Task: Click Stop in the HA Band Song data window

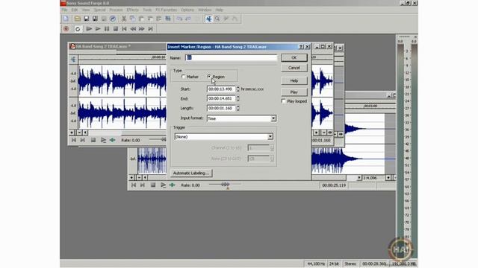Action: tap(93, 140)
